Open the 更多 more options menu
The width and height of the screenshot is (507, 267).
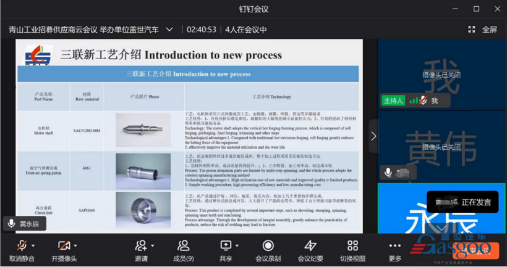(x=395, y=250)
